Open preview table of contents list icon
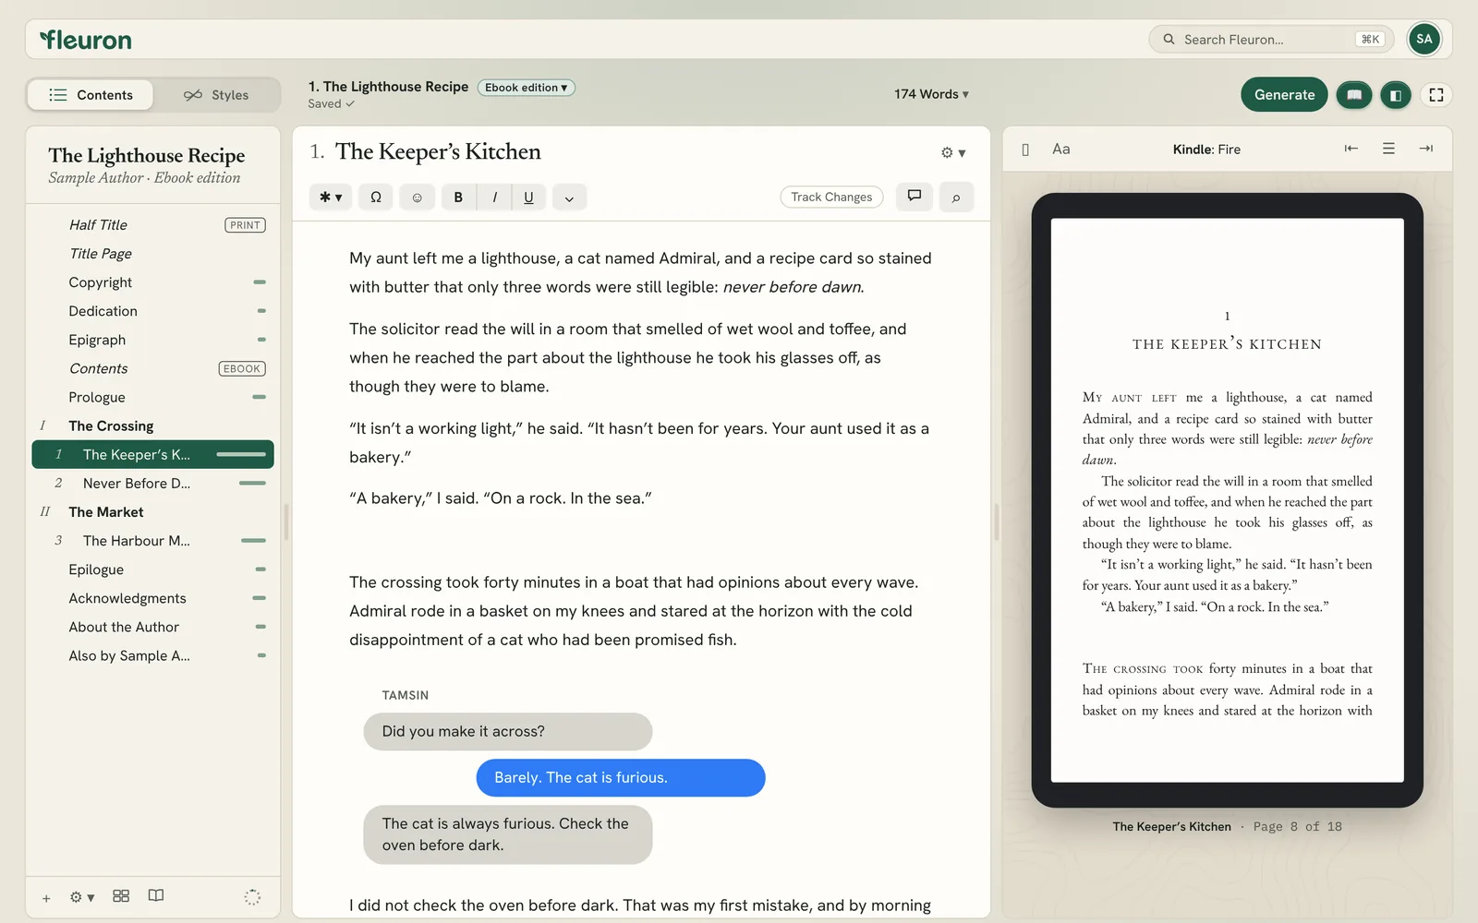1478x923 pixels. pos(1388,149)
